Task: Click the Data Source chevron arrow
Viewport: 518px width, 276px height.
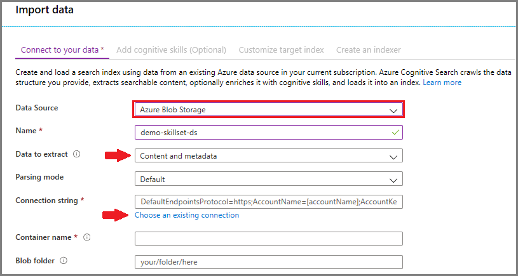Action: (394, 110)
